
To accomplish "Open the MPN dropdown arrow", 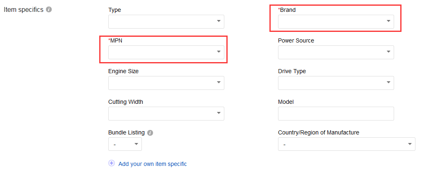I will 219,52.
